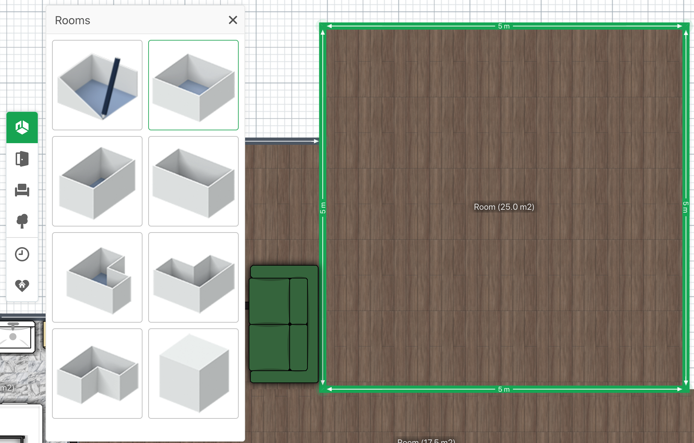
Task: Click the Rooms panel title
Action: [73, 20]
